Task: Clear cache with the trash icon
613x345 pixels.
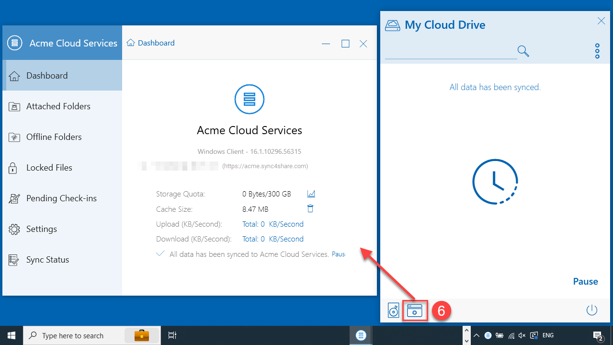Action: (310, 208)
